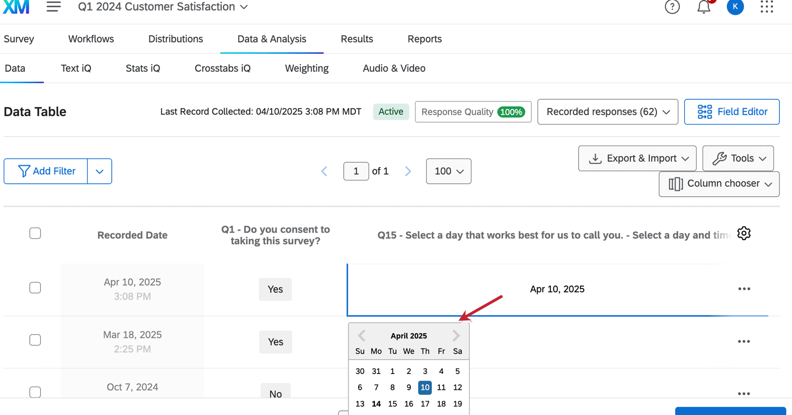
Task: Select the Apr 10, 2025 response checkbox
Action: pos(35,288)
